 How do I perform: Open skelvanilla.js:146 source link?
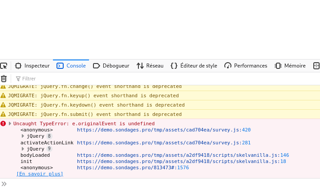pyautogui.click(x=182, y=155)
